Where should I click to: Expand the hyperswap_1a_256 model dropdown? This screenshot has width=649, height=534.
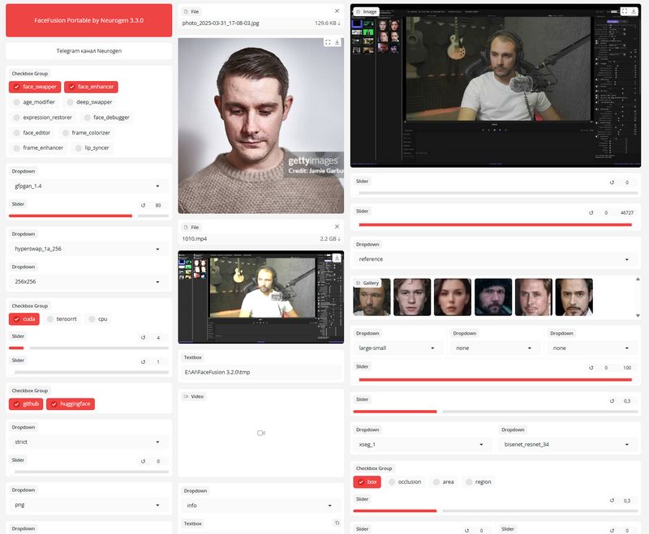[x=89, y=249]
